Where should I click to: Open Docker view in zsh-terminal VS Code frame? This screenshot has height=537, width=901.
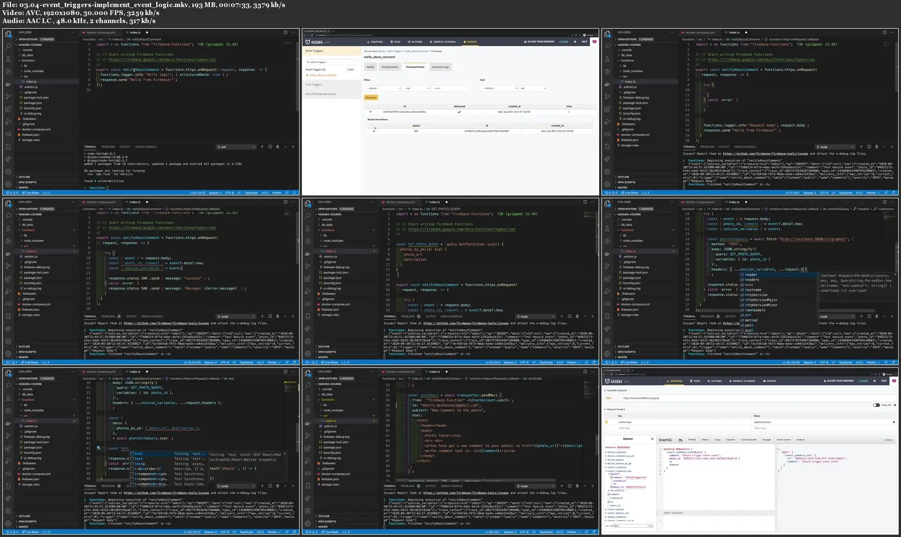click(8, 84)
